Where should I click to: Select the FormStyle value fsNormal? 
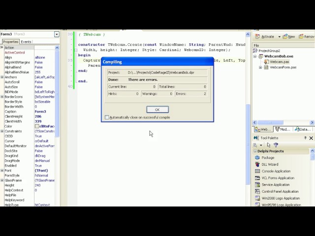point(41,176)
